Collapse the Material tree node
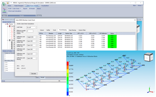 tap(8, 40)
